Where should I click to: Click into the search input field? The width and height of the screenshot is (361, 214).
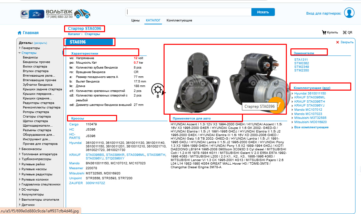188,12
